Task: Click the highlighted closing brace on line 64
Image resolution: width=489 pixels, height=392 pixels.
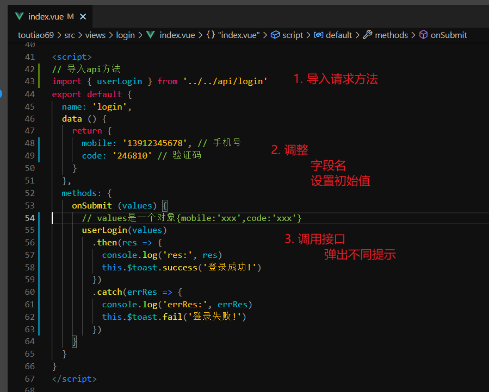Action: [74, 342]
